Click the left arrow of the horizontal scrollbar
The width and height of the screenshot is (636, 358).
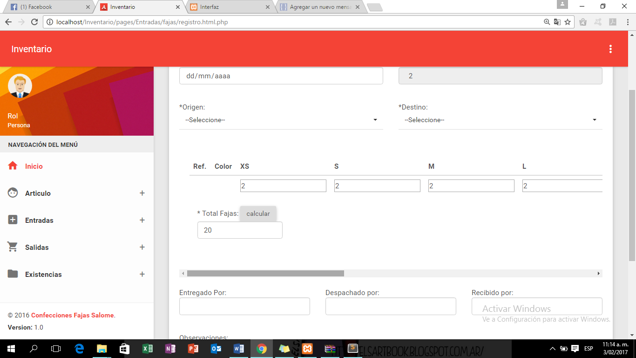click(x=183, y=274)
